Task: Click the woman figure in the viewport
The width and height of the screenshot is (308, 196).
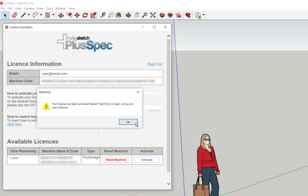Action: (208, 165)
